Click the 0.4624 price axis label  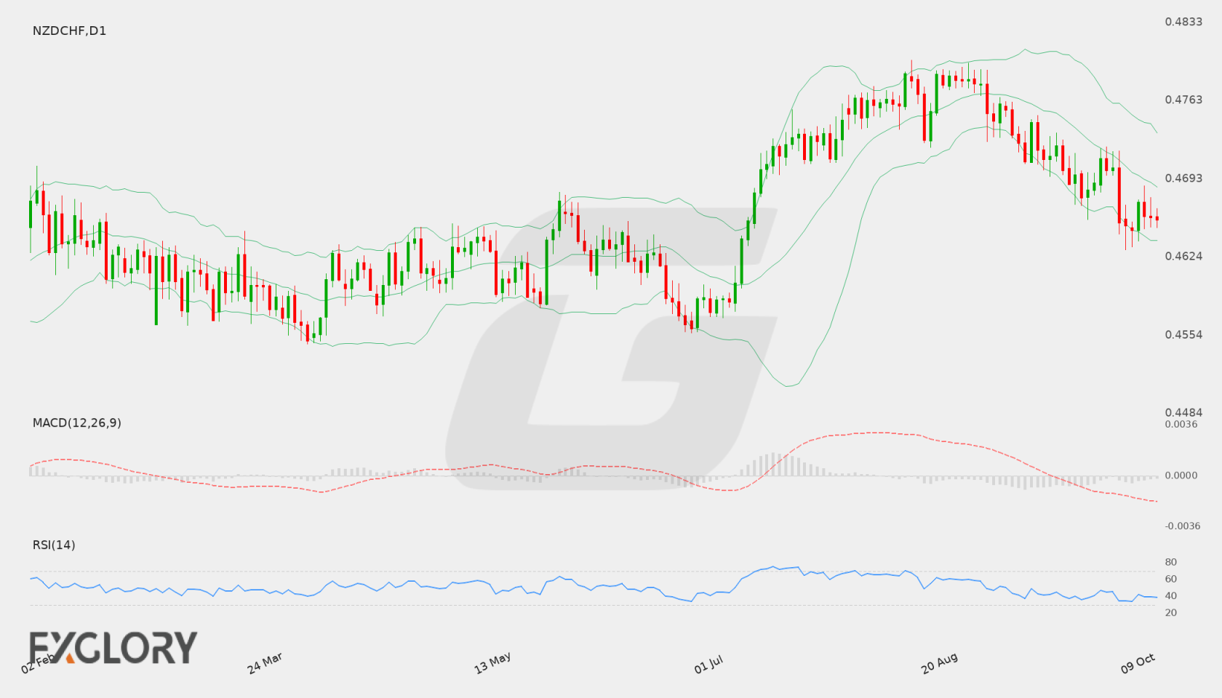click(x=1183, y=256)
